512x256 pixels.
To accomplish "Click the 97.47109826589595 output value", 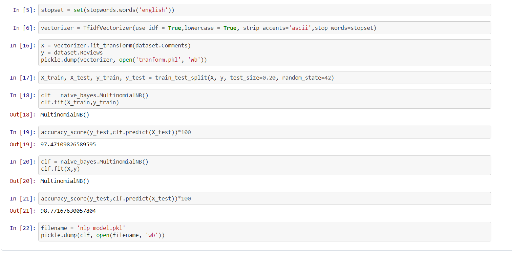I will pyautogui.click(x=68, y=145).
